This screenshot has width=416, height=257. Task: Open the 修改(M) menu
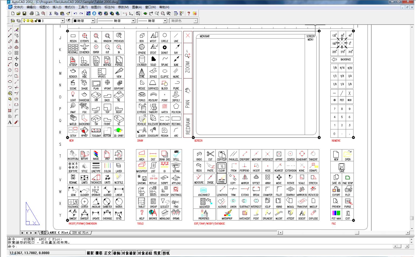pos(123,7)
